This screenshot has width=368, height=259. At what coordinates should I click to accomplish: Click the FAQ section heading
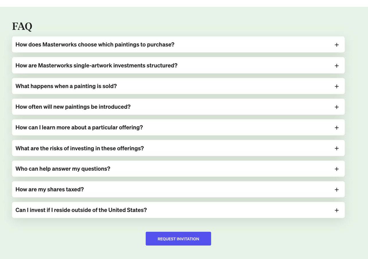click(22, 26)
